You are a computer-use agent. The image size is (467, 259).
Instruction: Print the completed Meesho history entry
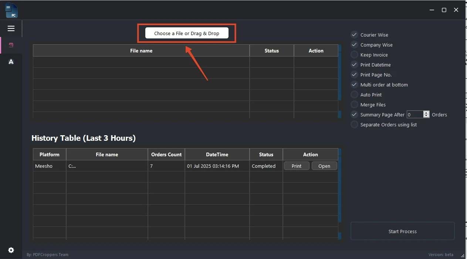[x=297, y=166]
